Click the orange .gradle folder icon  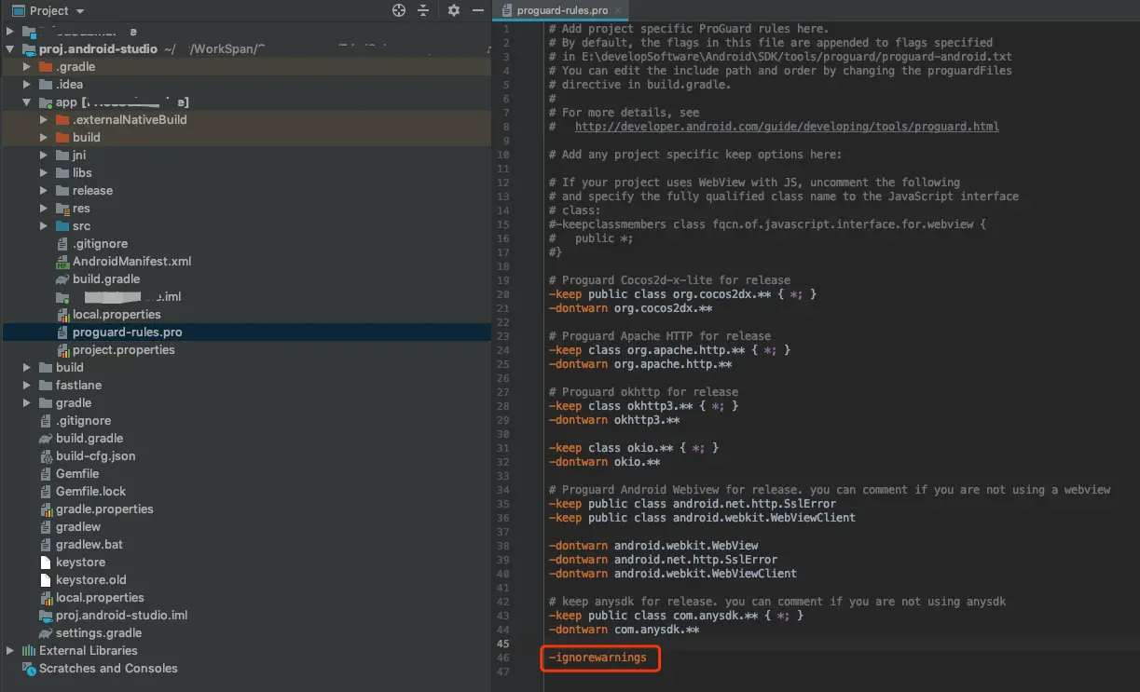46,66
